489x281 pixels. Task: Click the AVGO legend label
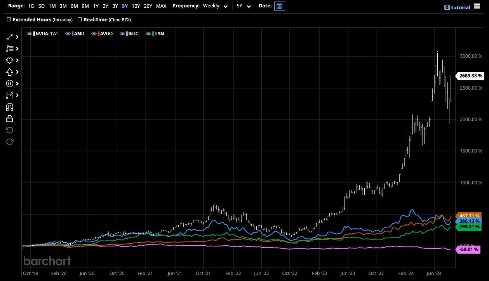click(x=106, y=34)
